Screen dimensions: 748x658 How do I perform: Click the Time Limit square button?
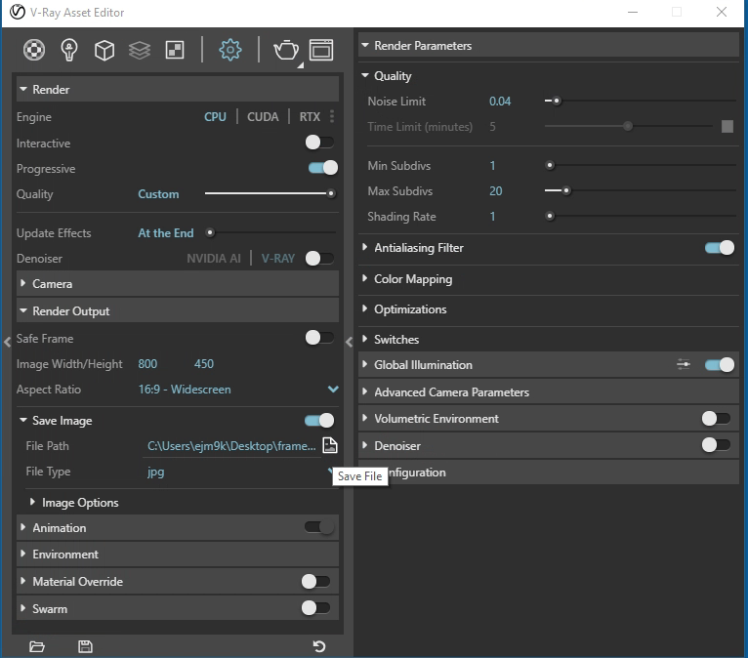pos(727,126)
